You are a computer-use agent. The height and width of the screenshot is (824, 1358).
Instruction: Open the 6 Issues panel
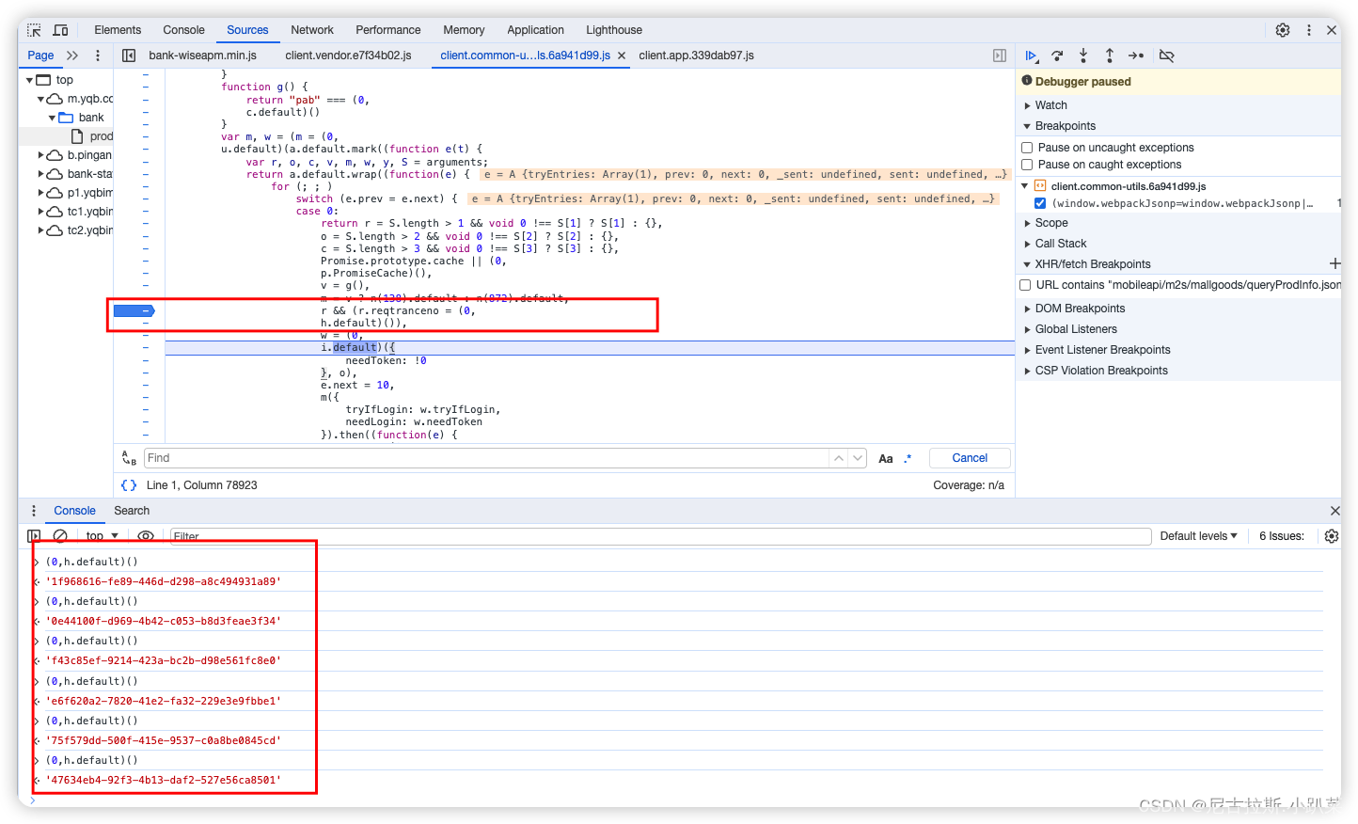1281,535
